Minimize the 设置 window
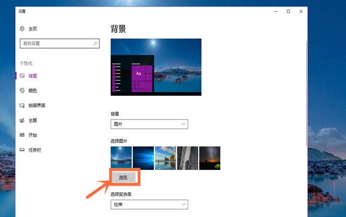Screen dimensions: 346x217 (276, 11)
